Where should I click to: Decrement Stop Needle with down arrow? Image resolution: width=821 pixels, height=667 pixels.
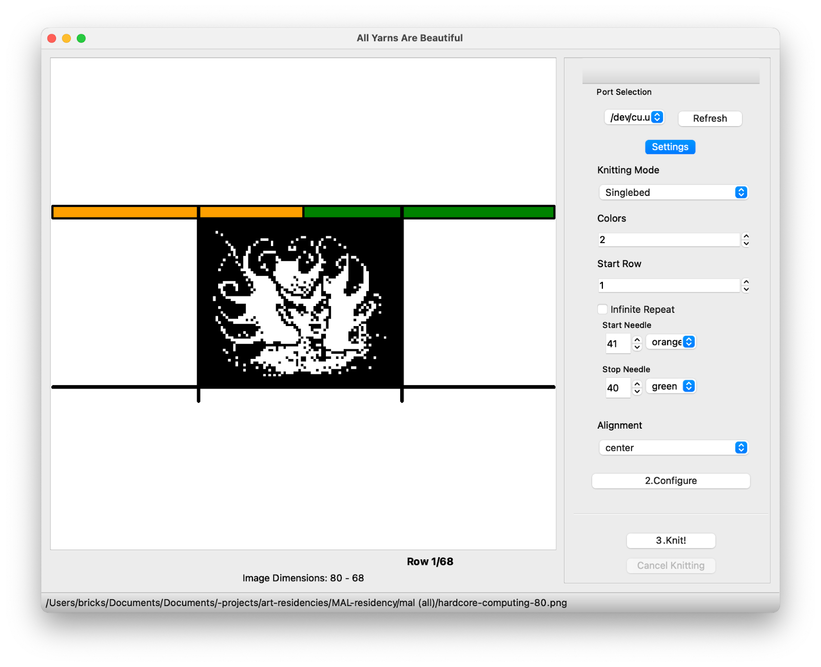pos(637,391)
